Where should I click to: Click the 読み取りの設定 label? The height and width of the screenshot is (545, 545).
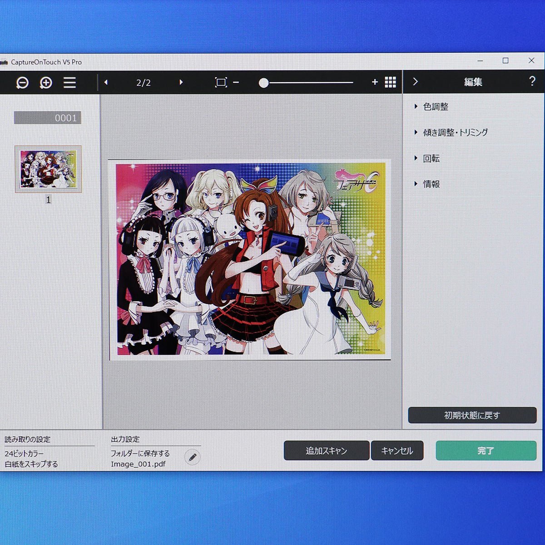(28, 440)
